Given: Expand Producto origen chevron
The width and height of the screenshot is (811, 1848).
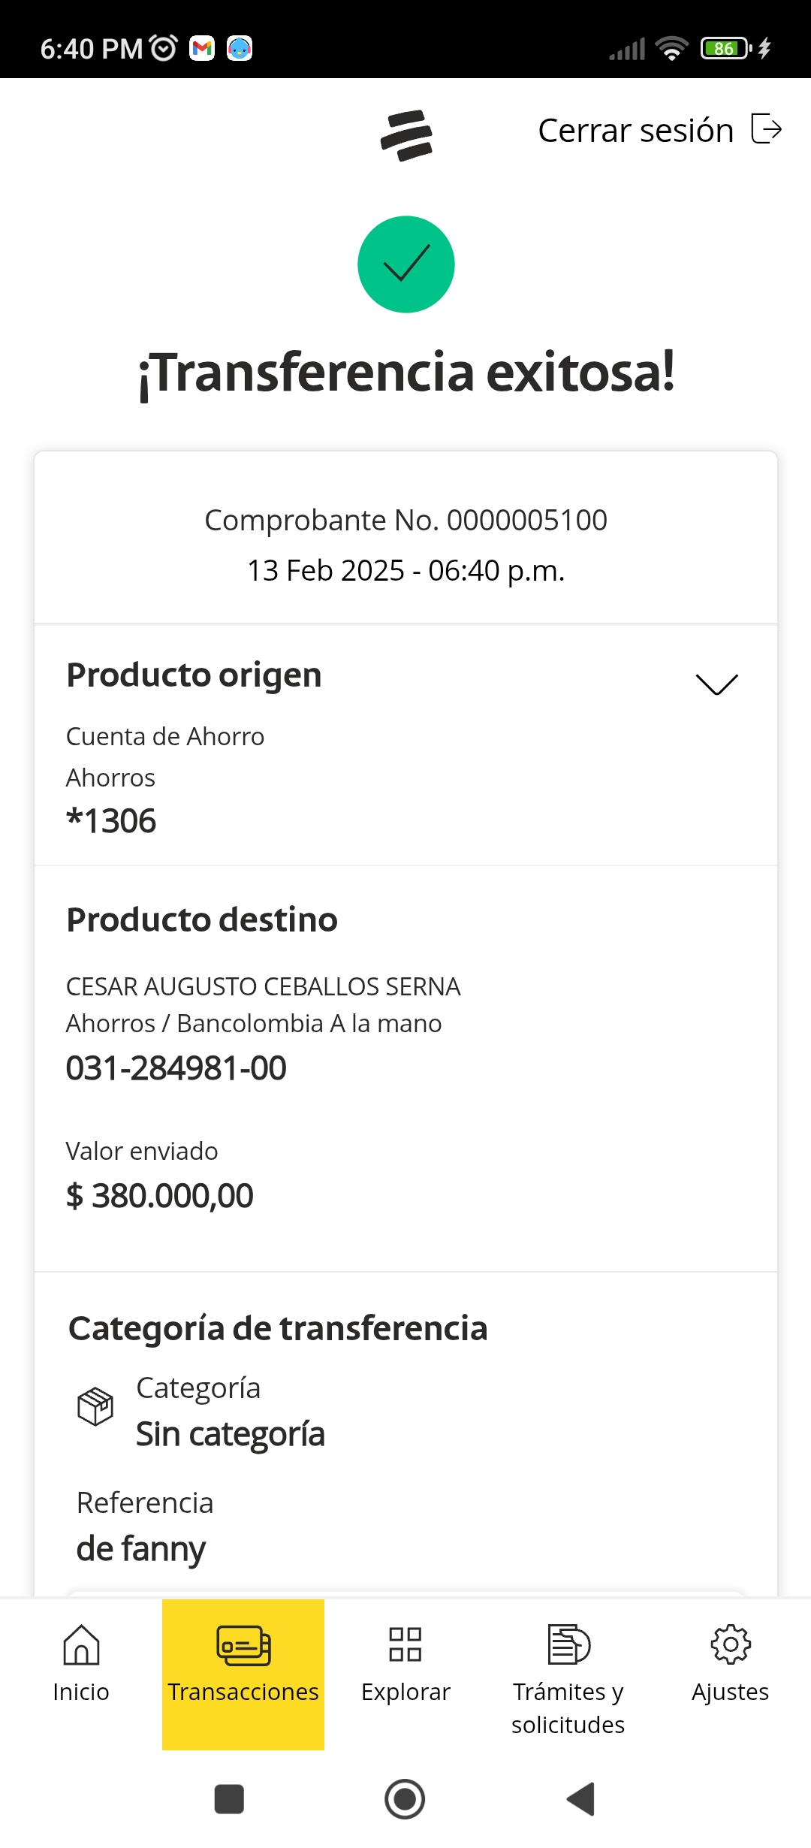Looking at the screenshot, I should click(x=716, y=684).
